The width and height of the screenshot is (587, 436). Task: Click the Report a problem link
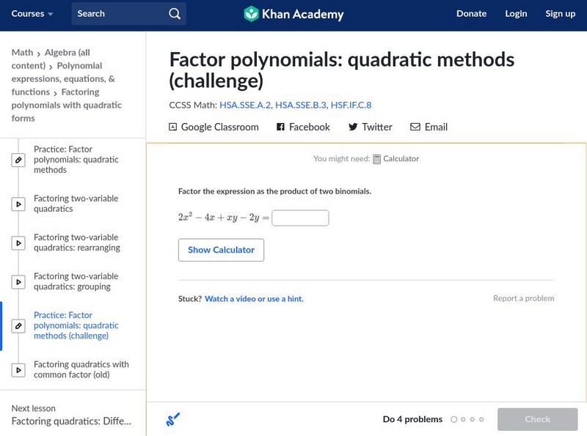tap(523, 298)
